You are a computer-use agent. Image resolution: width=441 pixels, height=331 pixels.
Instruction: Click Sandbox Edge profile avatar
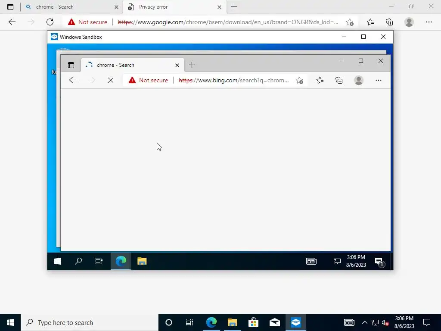[359, 80]
